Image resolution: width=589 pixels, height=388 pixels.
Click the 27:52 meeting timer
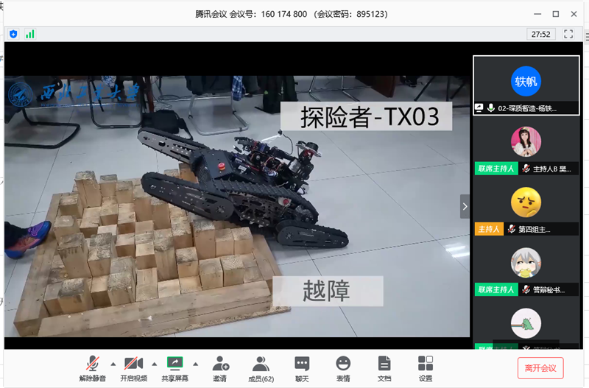tap(541, 34)
